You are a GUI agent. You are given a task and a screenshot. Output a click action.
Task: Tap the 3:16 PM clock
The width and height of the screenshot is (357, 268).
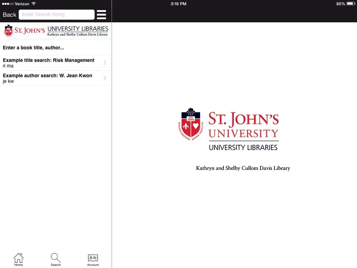tap(178, 4)
